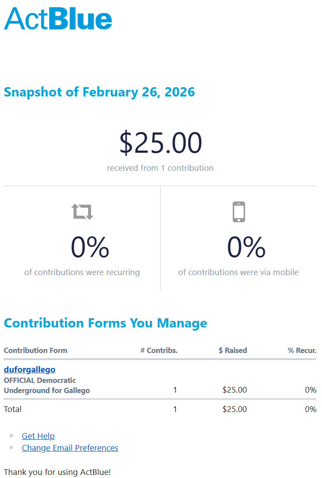Click the $ Raised column header
Viewport: 322px width, 478px height.
pyautogui.click(x=233, y=350)
